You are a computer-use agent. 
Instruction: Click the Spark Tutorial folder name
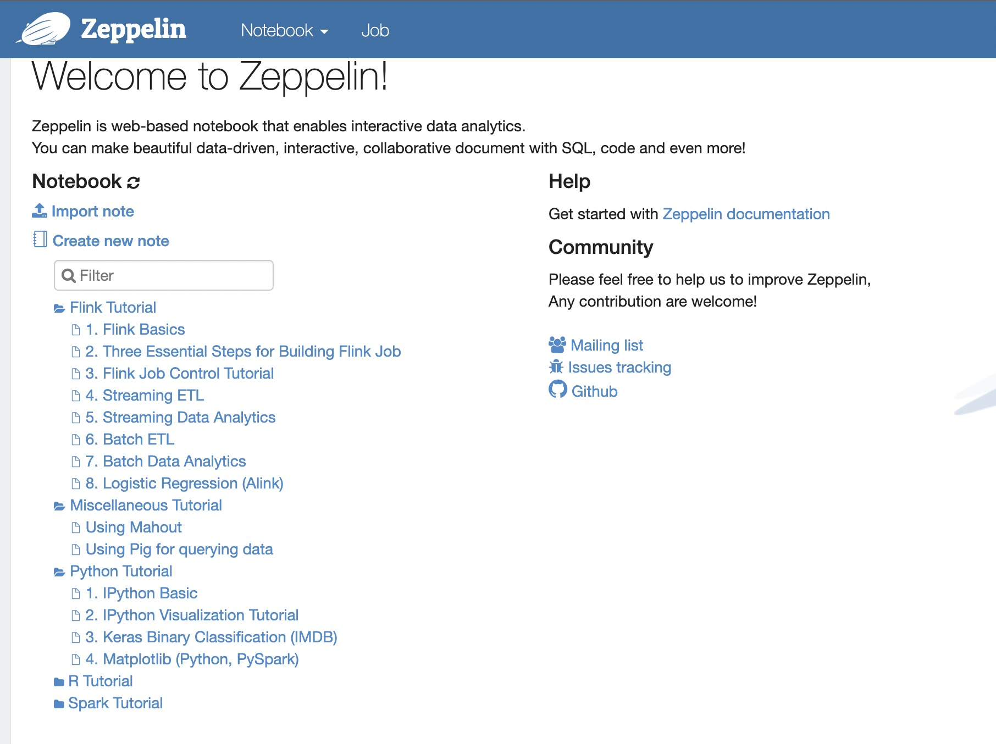[x=115, y=703]
